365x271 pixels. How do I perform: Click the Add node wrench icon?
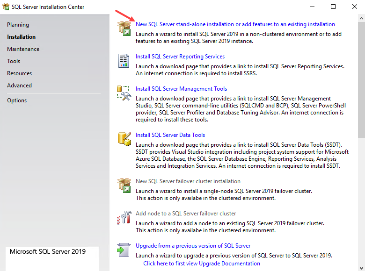[x=124, y=218]
